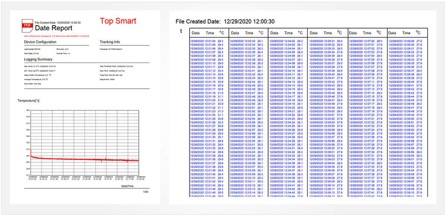
Task: Click the 46.0 y-axis label on the chart
Action: click(28, 111)
